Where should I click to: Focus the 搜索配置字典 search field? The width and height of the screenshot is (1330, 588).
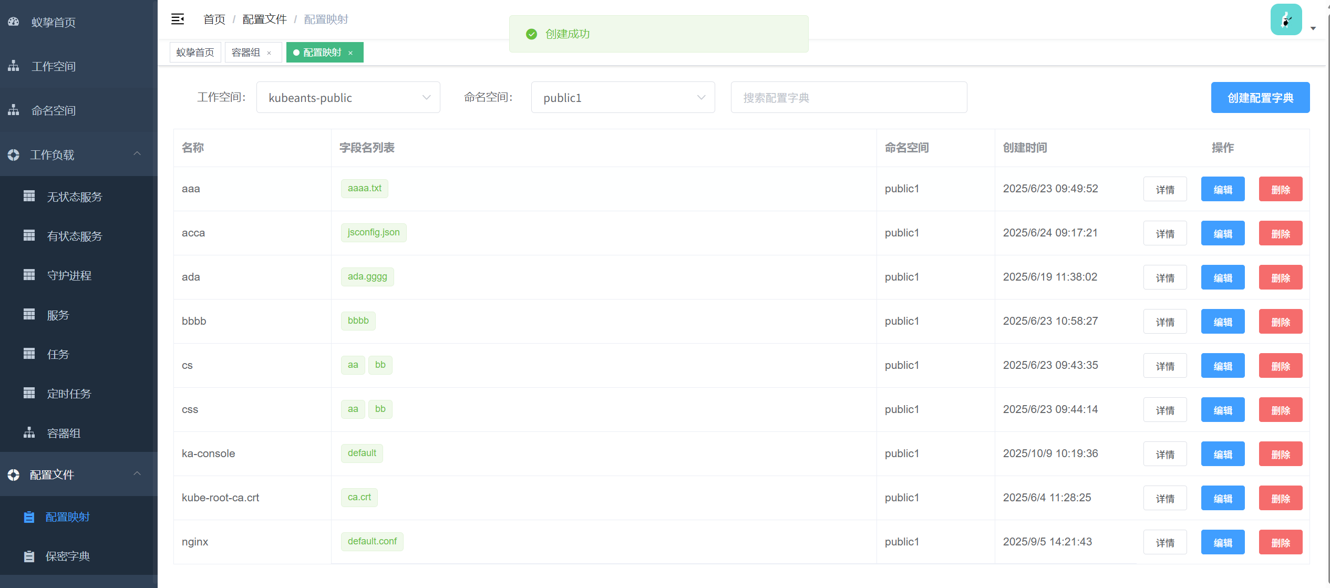click(848, 98)
